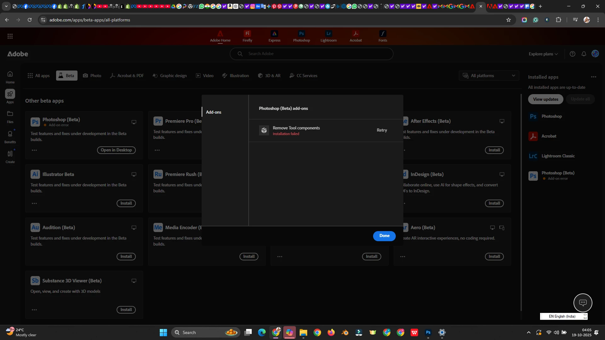This screenshot has width=605, height=340.
Task: Click the Search Adobe field
Action: pos(311,54)
